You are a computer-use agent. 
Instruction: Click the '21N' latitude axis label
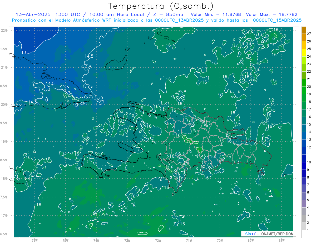(x=4, y=67)
